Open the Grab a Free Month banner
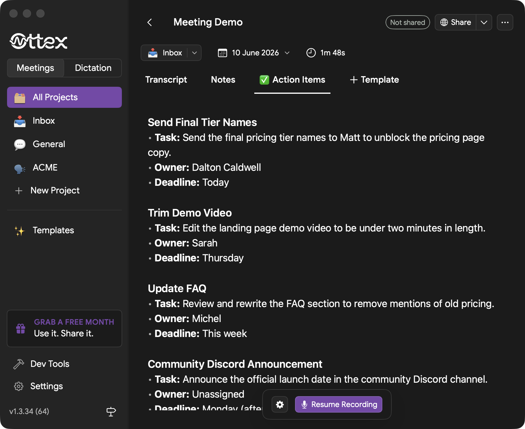The height and width of the screenshot is (429, 525). click(x=64, y=328)
